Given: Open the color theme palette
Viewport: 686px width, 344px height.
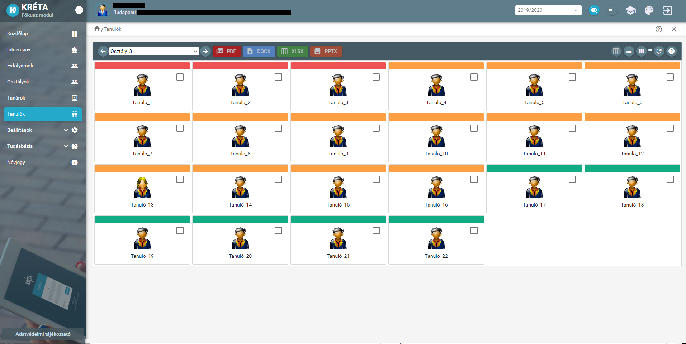Looking at the screenshot, I should [649, 10].
